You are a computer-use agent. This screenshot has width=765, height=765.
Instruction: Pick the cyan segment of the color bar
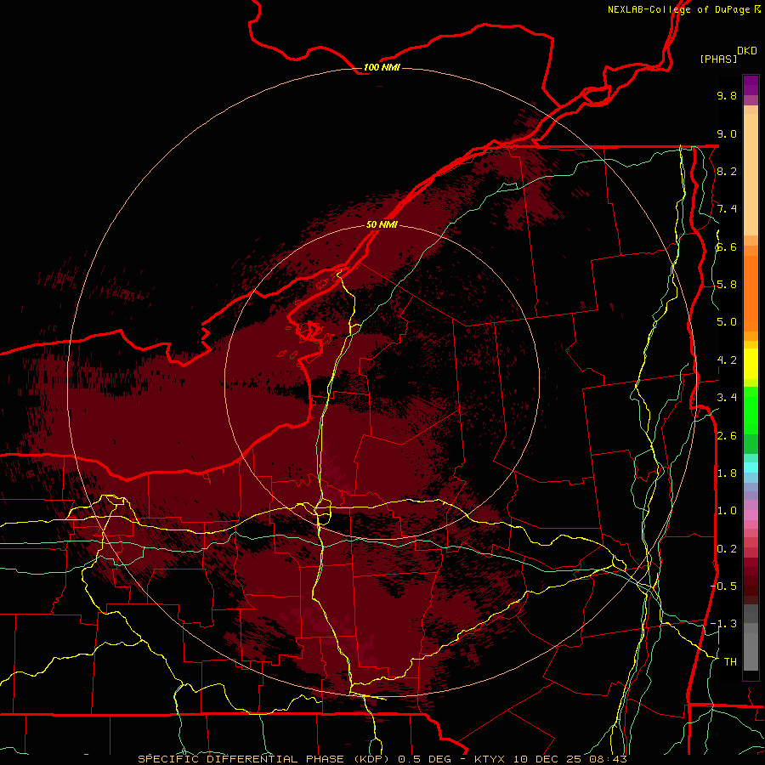click(x=751, y=467)
